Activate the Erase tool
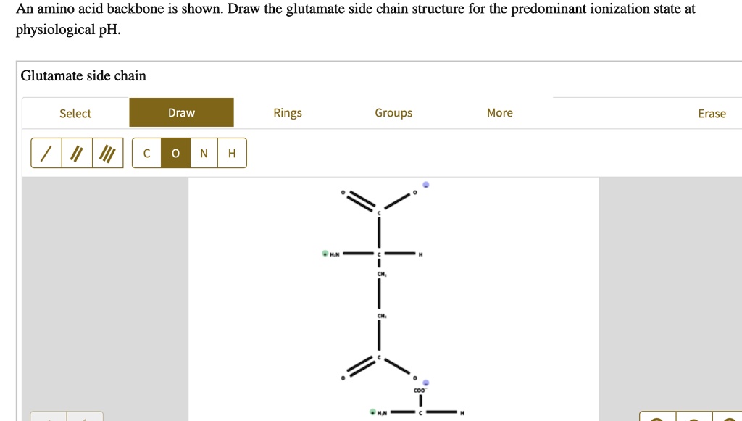The width and height of the screenshot is (742, 421). click(712, 112)
